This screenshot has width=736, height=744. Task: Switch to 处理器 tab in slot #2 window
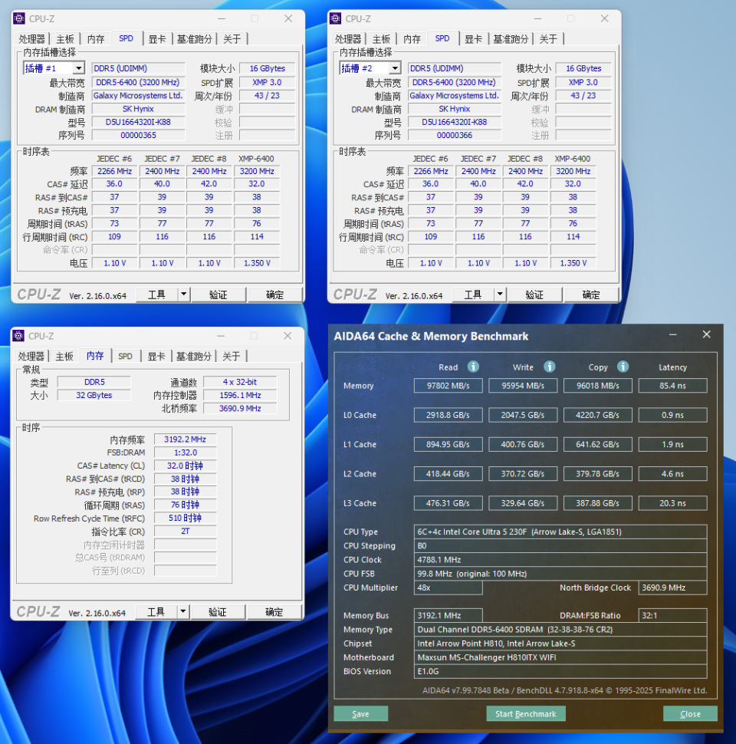pos(348,39)
